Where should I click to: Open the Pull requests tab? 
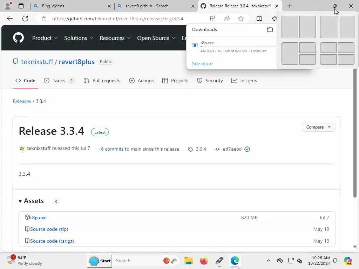pos(102,81)
